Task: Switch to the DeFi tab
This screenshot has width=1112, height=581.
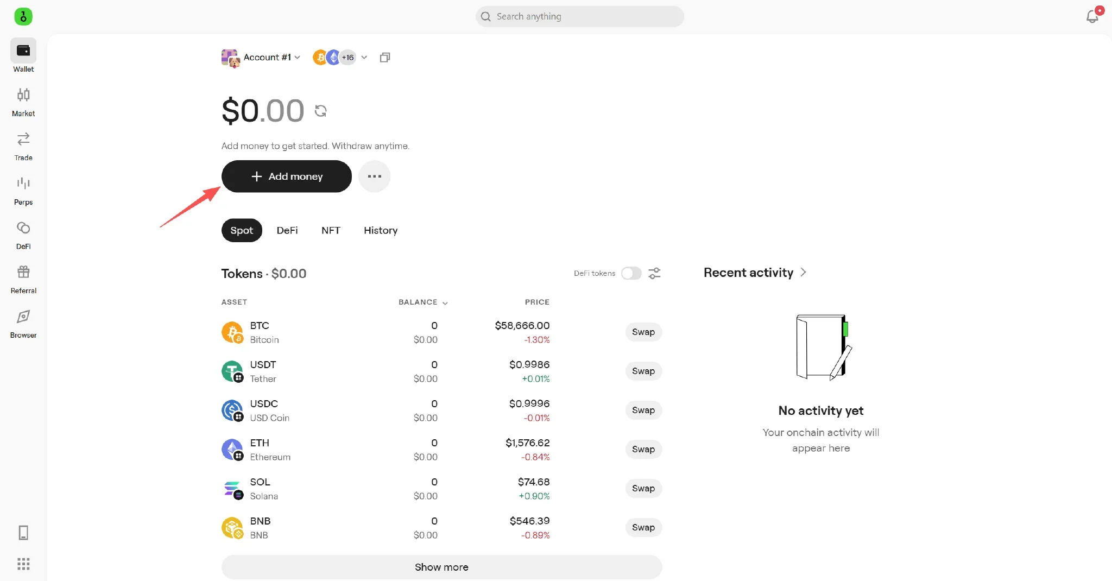Action: [287, 230]
